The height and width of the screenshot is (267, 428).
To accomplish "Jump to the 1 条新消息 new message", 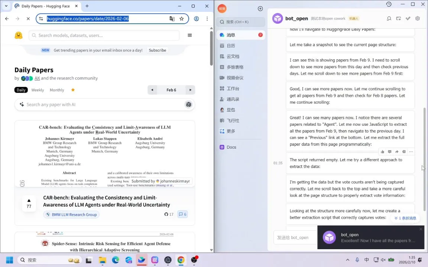I will point(405,218).
